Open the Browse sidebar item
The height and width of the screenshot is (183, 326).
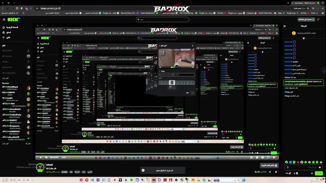(x=7, y=32)
